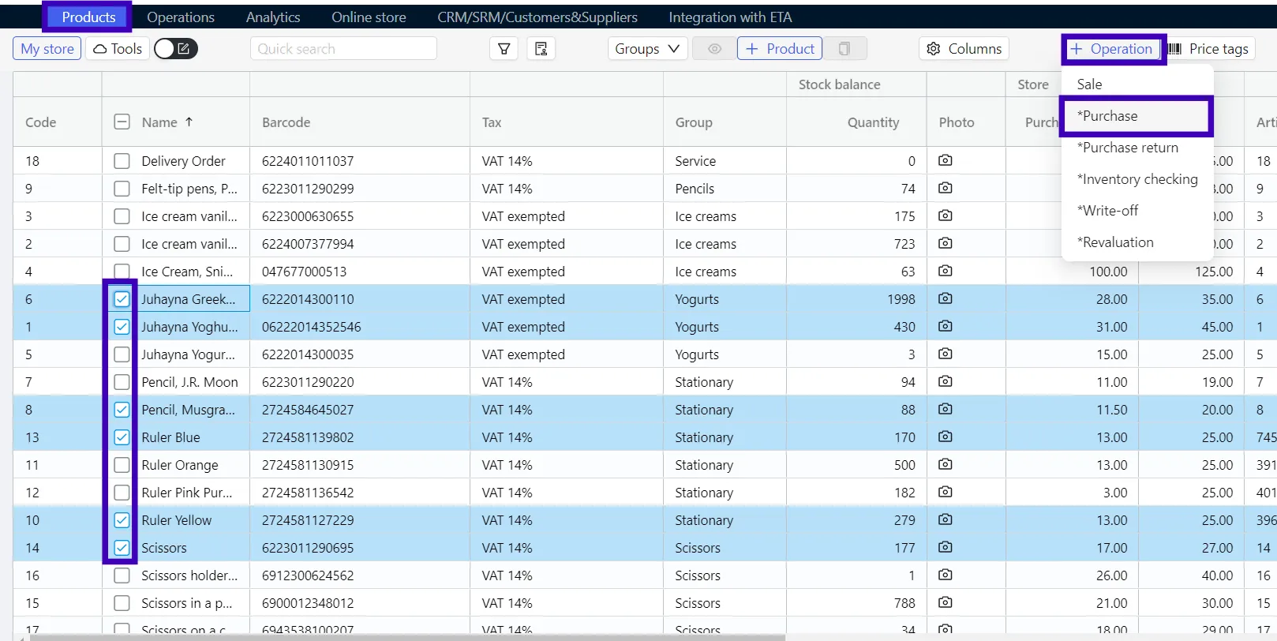This screenshot has height=641, width=1277.
Task: Switch to the Products tab
Action: [88, 17]
